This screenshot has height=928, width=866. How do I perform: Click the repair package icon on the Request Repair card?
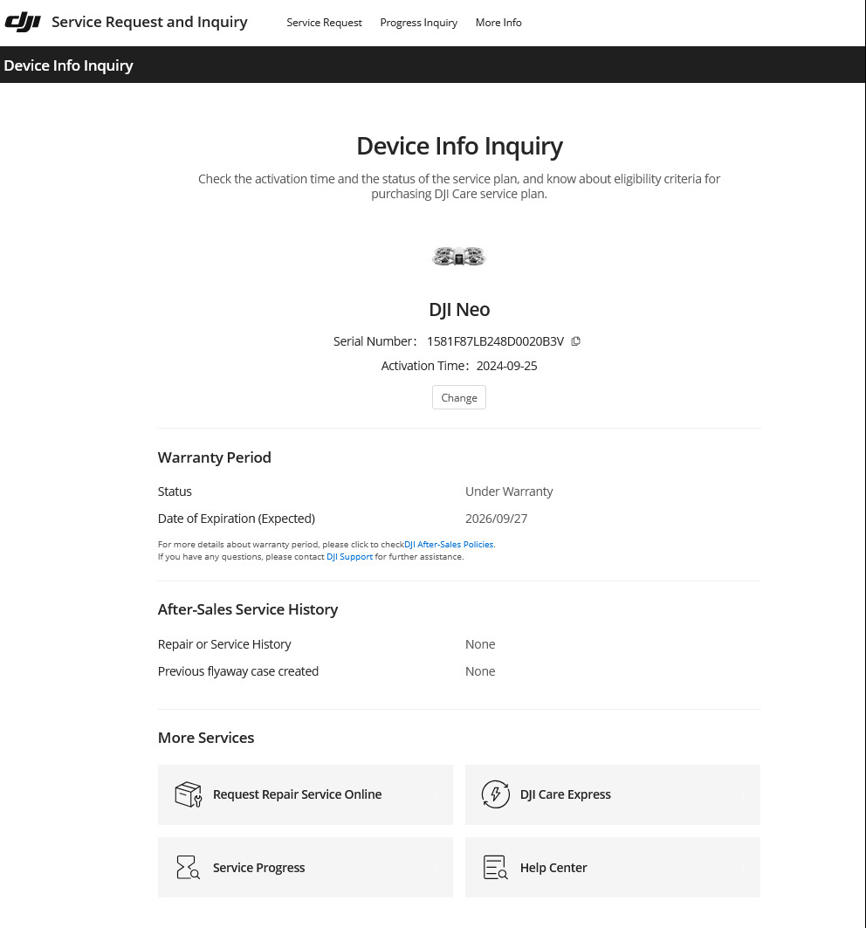click(189, 794)
